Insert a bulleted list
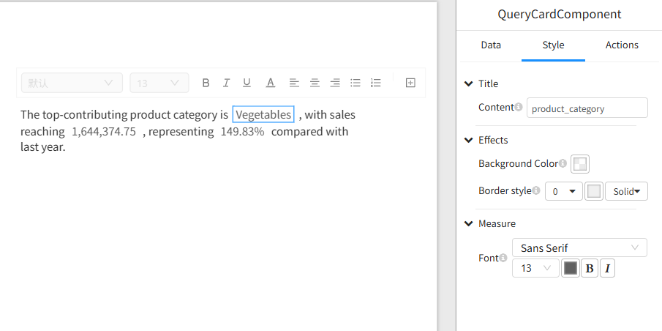The width and height of the screenshot is (662, 331). pyautogui.click(x=356, y=83)
